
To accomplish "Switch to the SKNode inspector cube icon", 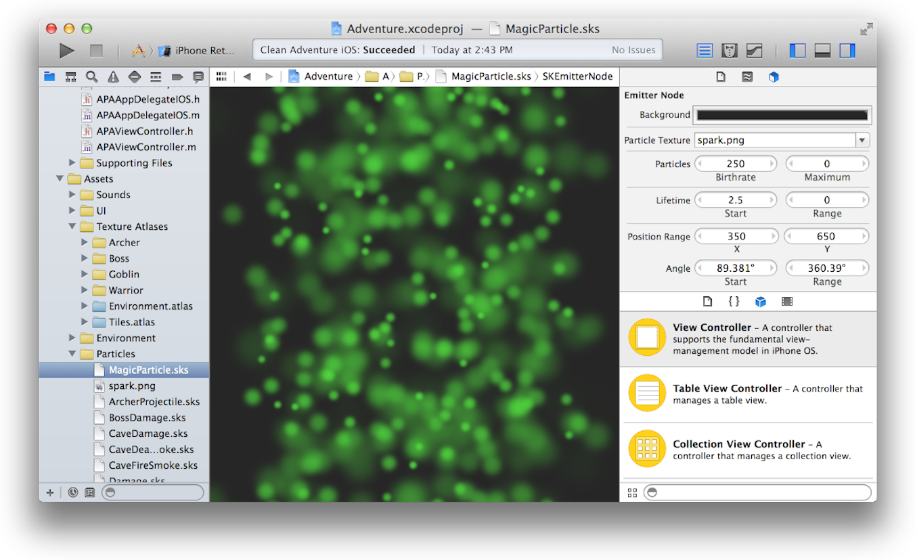I will [x=774, y=76].
